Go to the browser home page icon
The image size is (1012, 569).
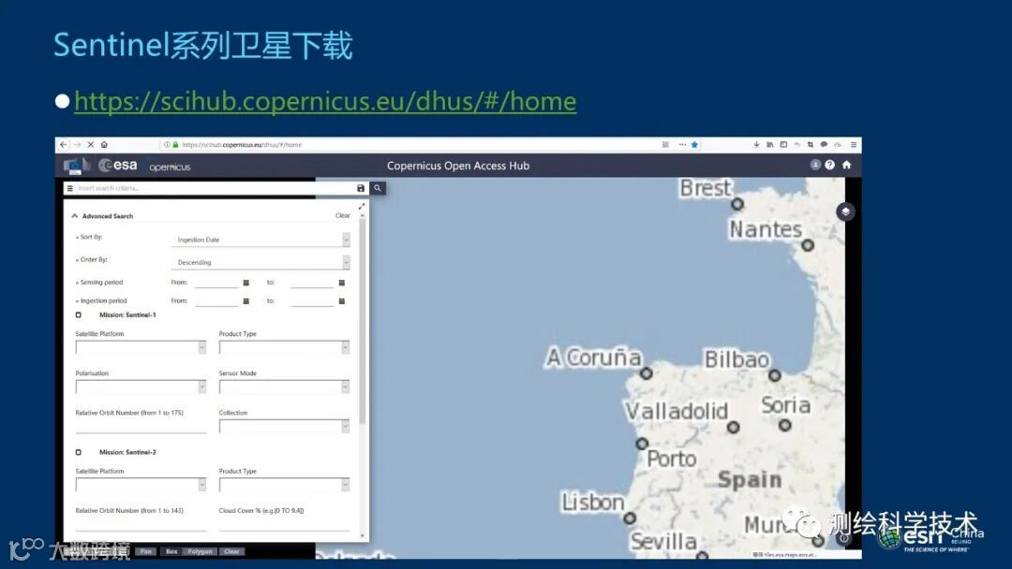coord(104,144)
